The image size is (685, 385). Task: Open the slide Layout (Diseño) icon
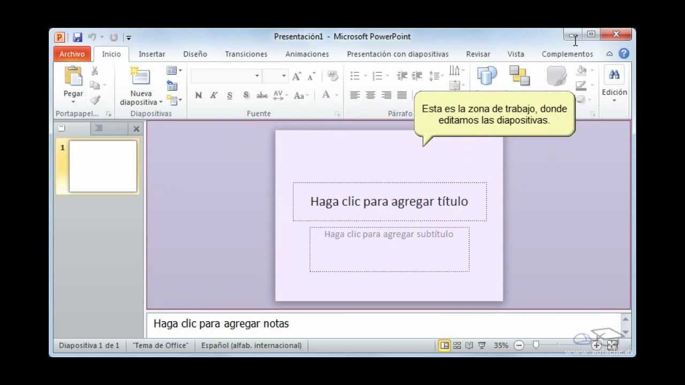[171, 71]
